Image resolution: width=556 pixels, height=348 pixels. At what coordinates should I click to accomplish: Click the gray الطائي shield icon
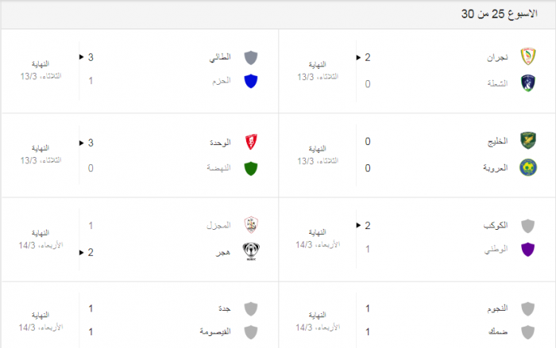251,57
